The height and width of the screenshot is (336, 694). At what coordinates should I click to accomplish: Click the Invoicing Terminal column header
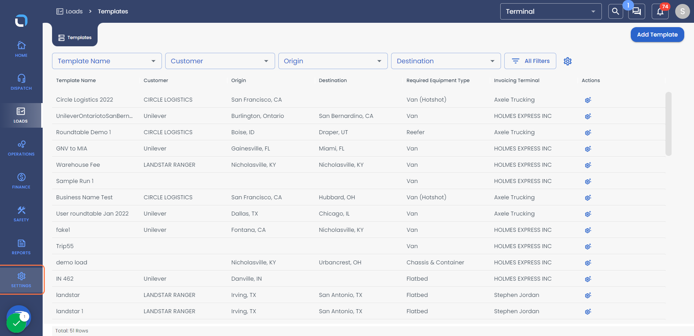coord(517,80)
